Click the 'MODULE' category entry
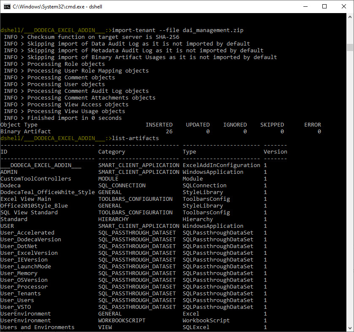 (x=108, y=179)
